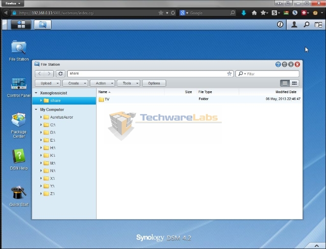Screen dimensions: 326x249
Task: Switch to list view mode
Action: 285,83
